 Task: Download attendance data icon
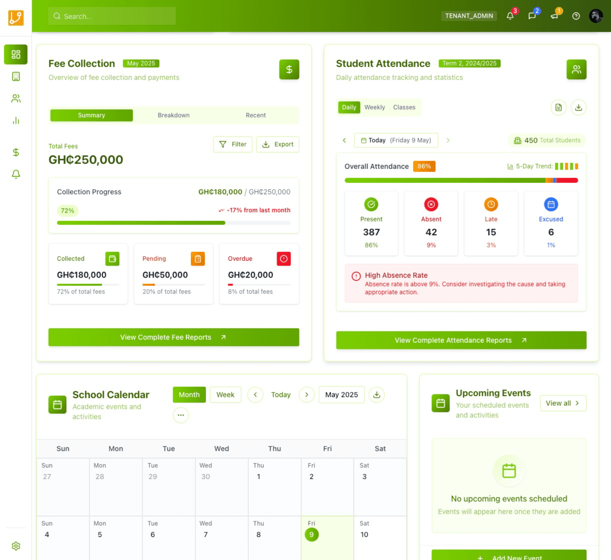[578, 108]
